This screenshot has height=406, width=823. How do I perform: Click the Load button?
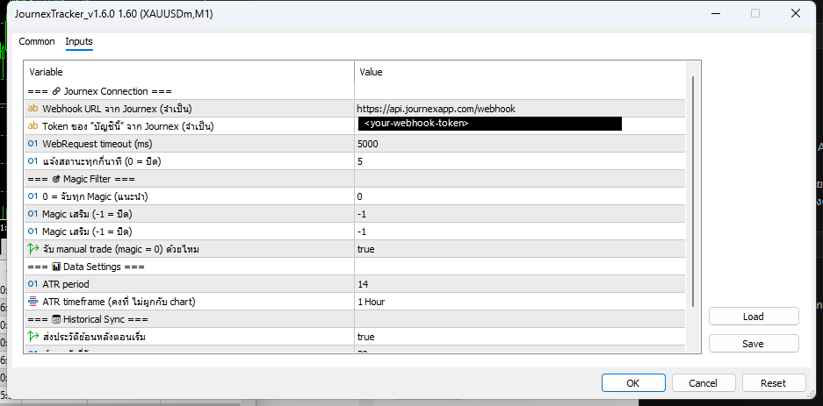point(754,317)
